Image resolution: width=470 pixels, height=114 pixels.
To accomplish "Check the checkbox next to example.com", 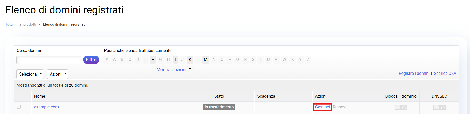I will pyautogui.click(x=18, y=107).
